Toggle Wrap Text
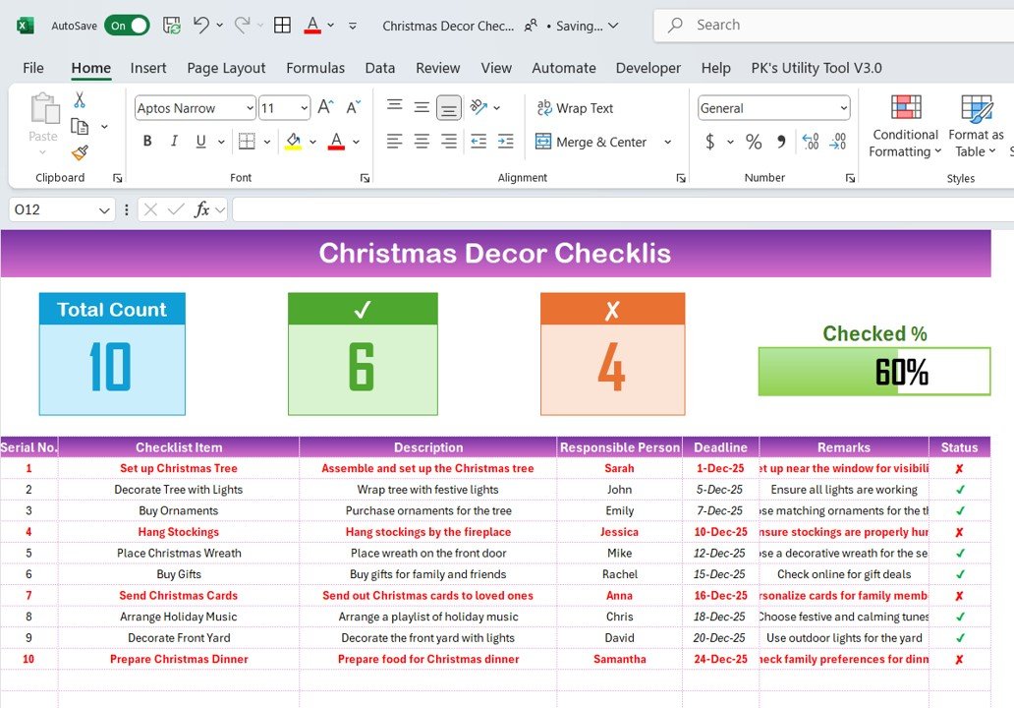 point(575,108)
